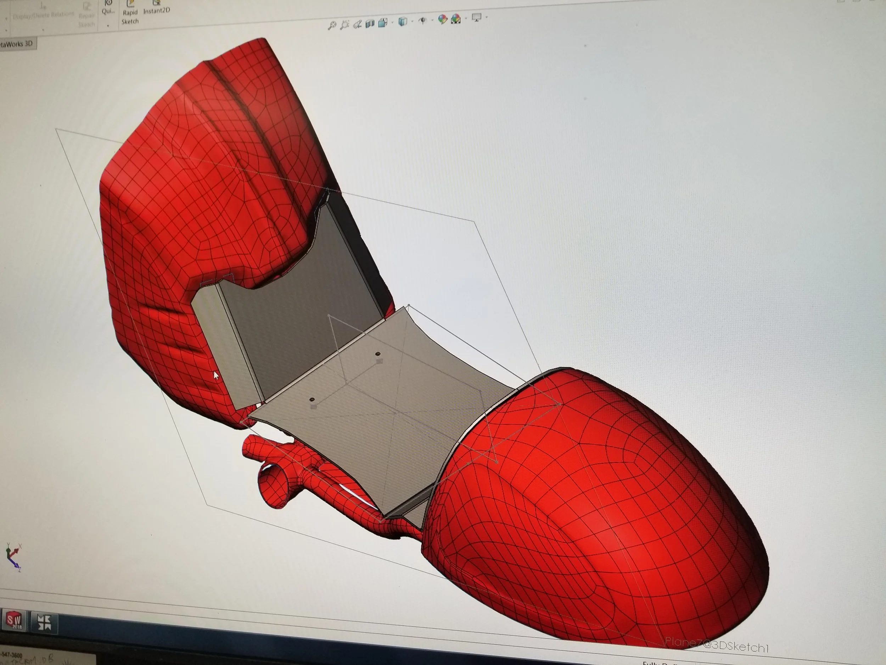Open the Quick Snaps dropdown arrow

(x=108, y=26)
